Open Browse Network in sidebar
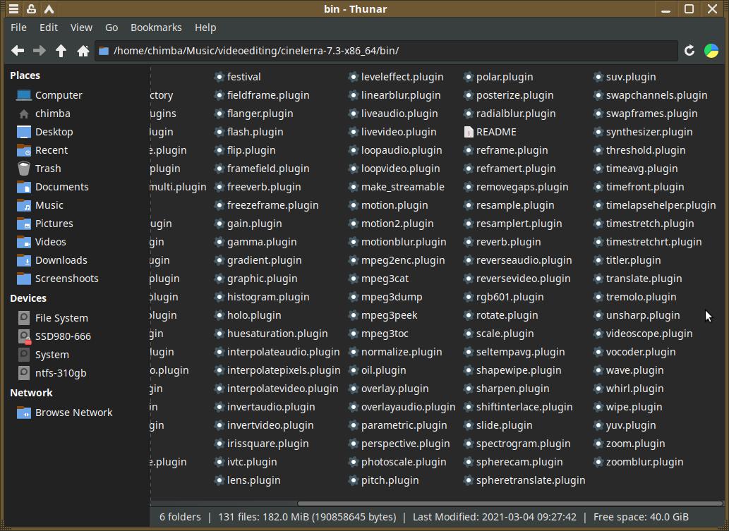The height and width of the screenshot is (531, 729). click(x=65, y=413)
